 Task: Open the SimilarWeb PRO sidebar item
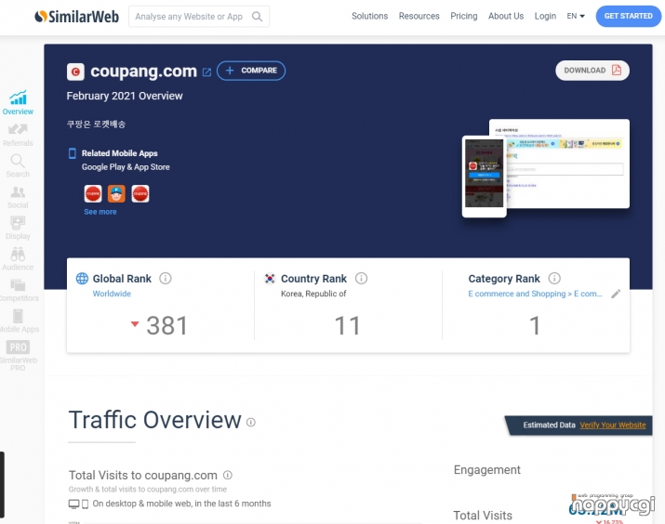18,356
